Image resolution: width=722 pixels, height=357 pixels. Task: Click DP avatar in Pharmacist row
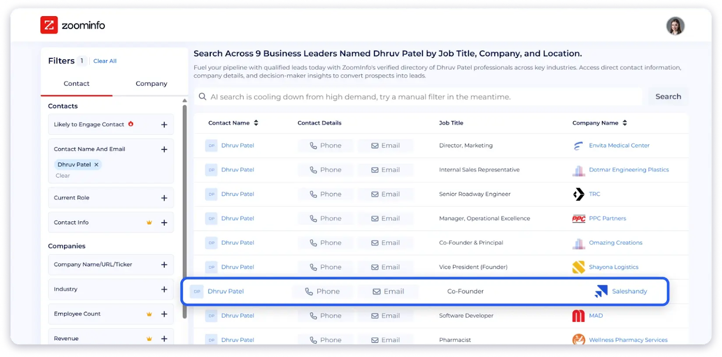click(211, 340)
